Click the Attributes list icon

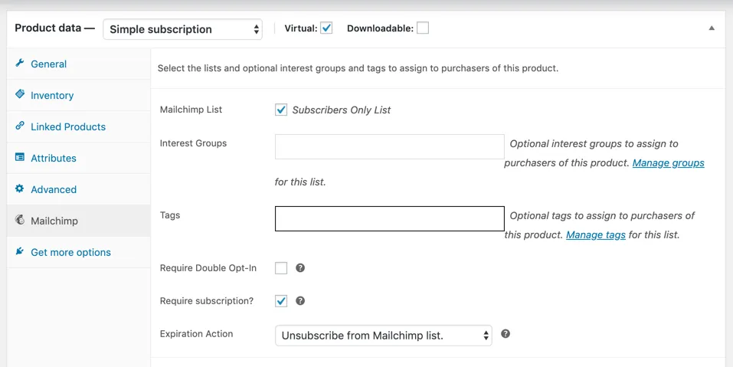click(x=20, y=157)
